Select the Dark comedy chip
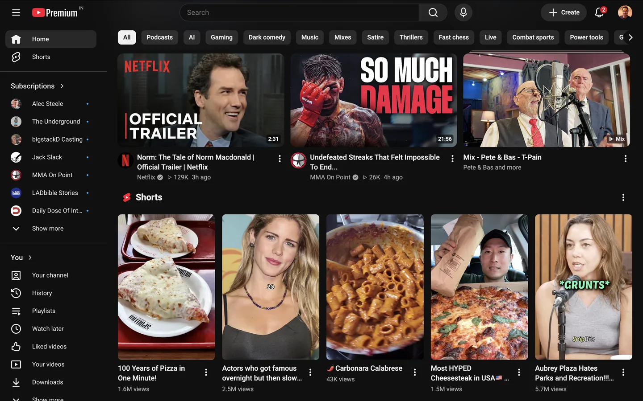Screen dimensions: 643x401 [x=267, y=37]
